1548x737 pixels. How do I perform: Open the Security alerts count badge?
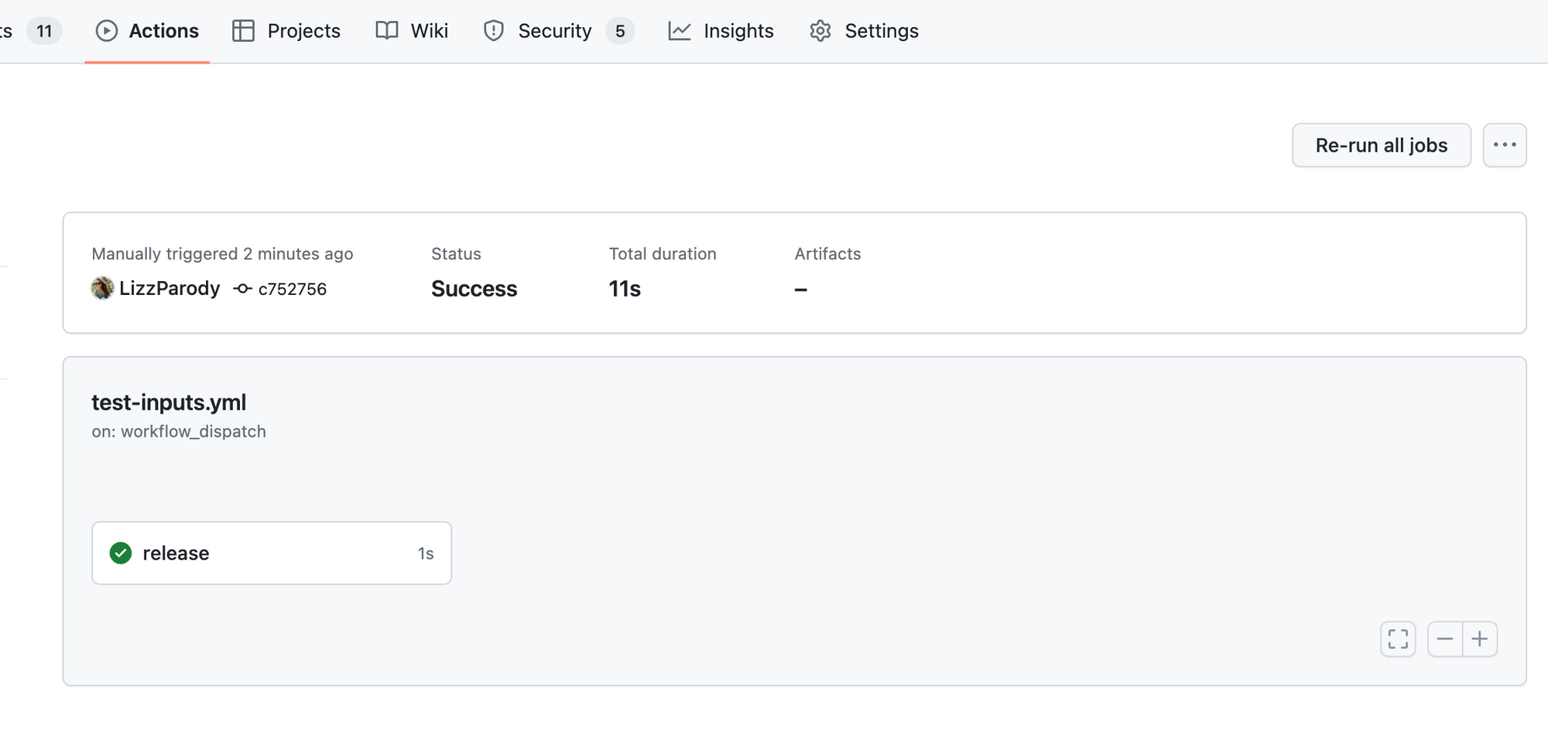[620, 30]
